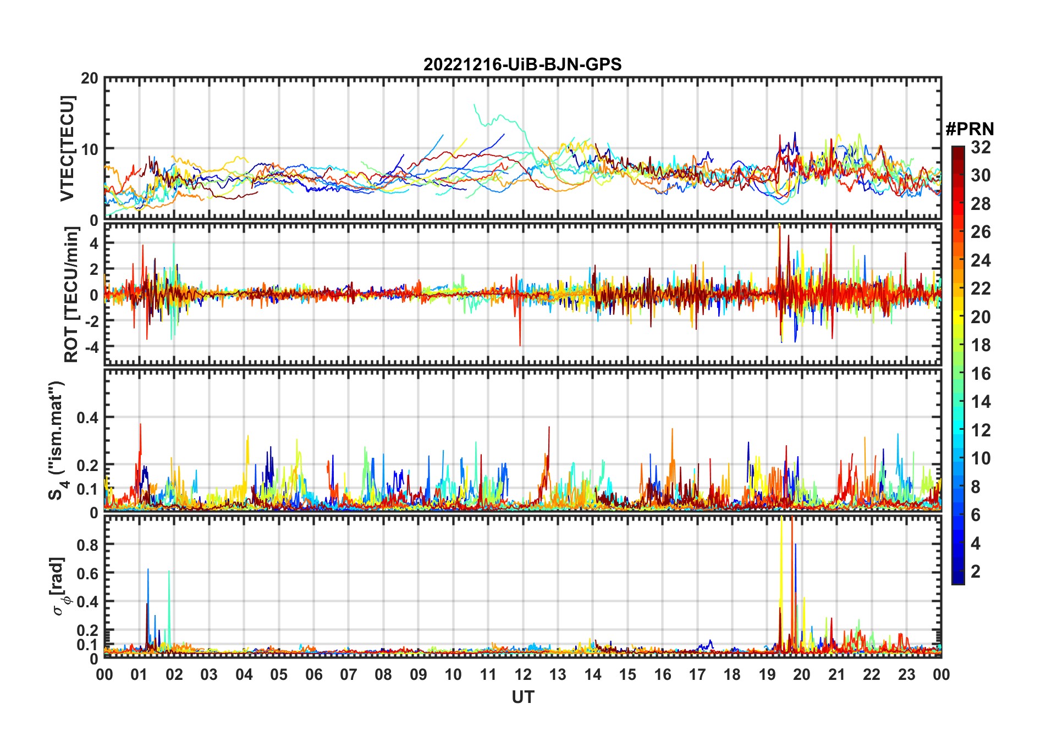Click ROT y-axis tick label -4
The height and width of the screenshot is (731, 1046).
(x=91, y=347)
